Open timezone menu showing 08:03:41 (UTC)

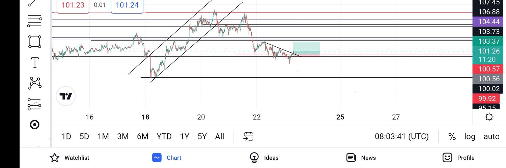(402, 136)
